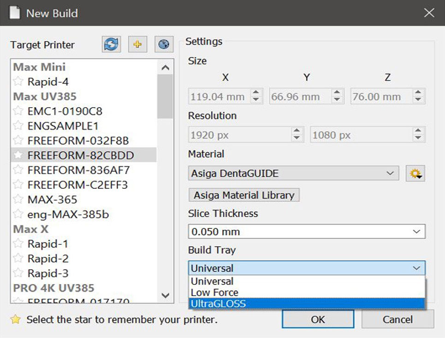Open material settings gear icon
The image size is (445, 338).
pos(415,173)
